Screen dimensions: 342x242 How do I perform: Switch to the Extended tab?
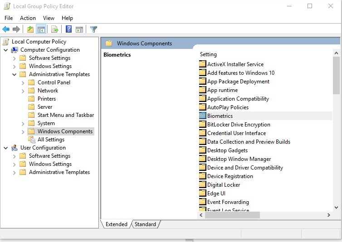point(116,224)
